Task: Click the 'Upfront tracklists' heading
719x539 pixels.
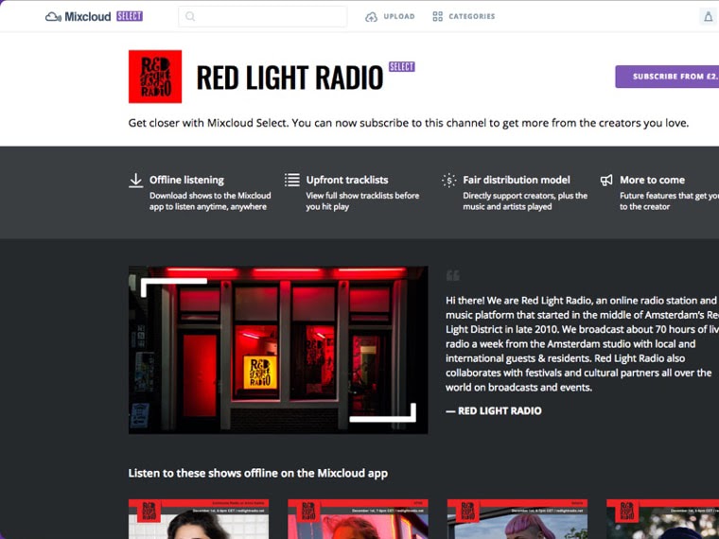Action: [347, 180]
